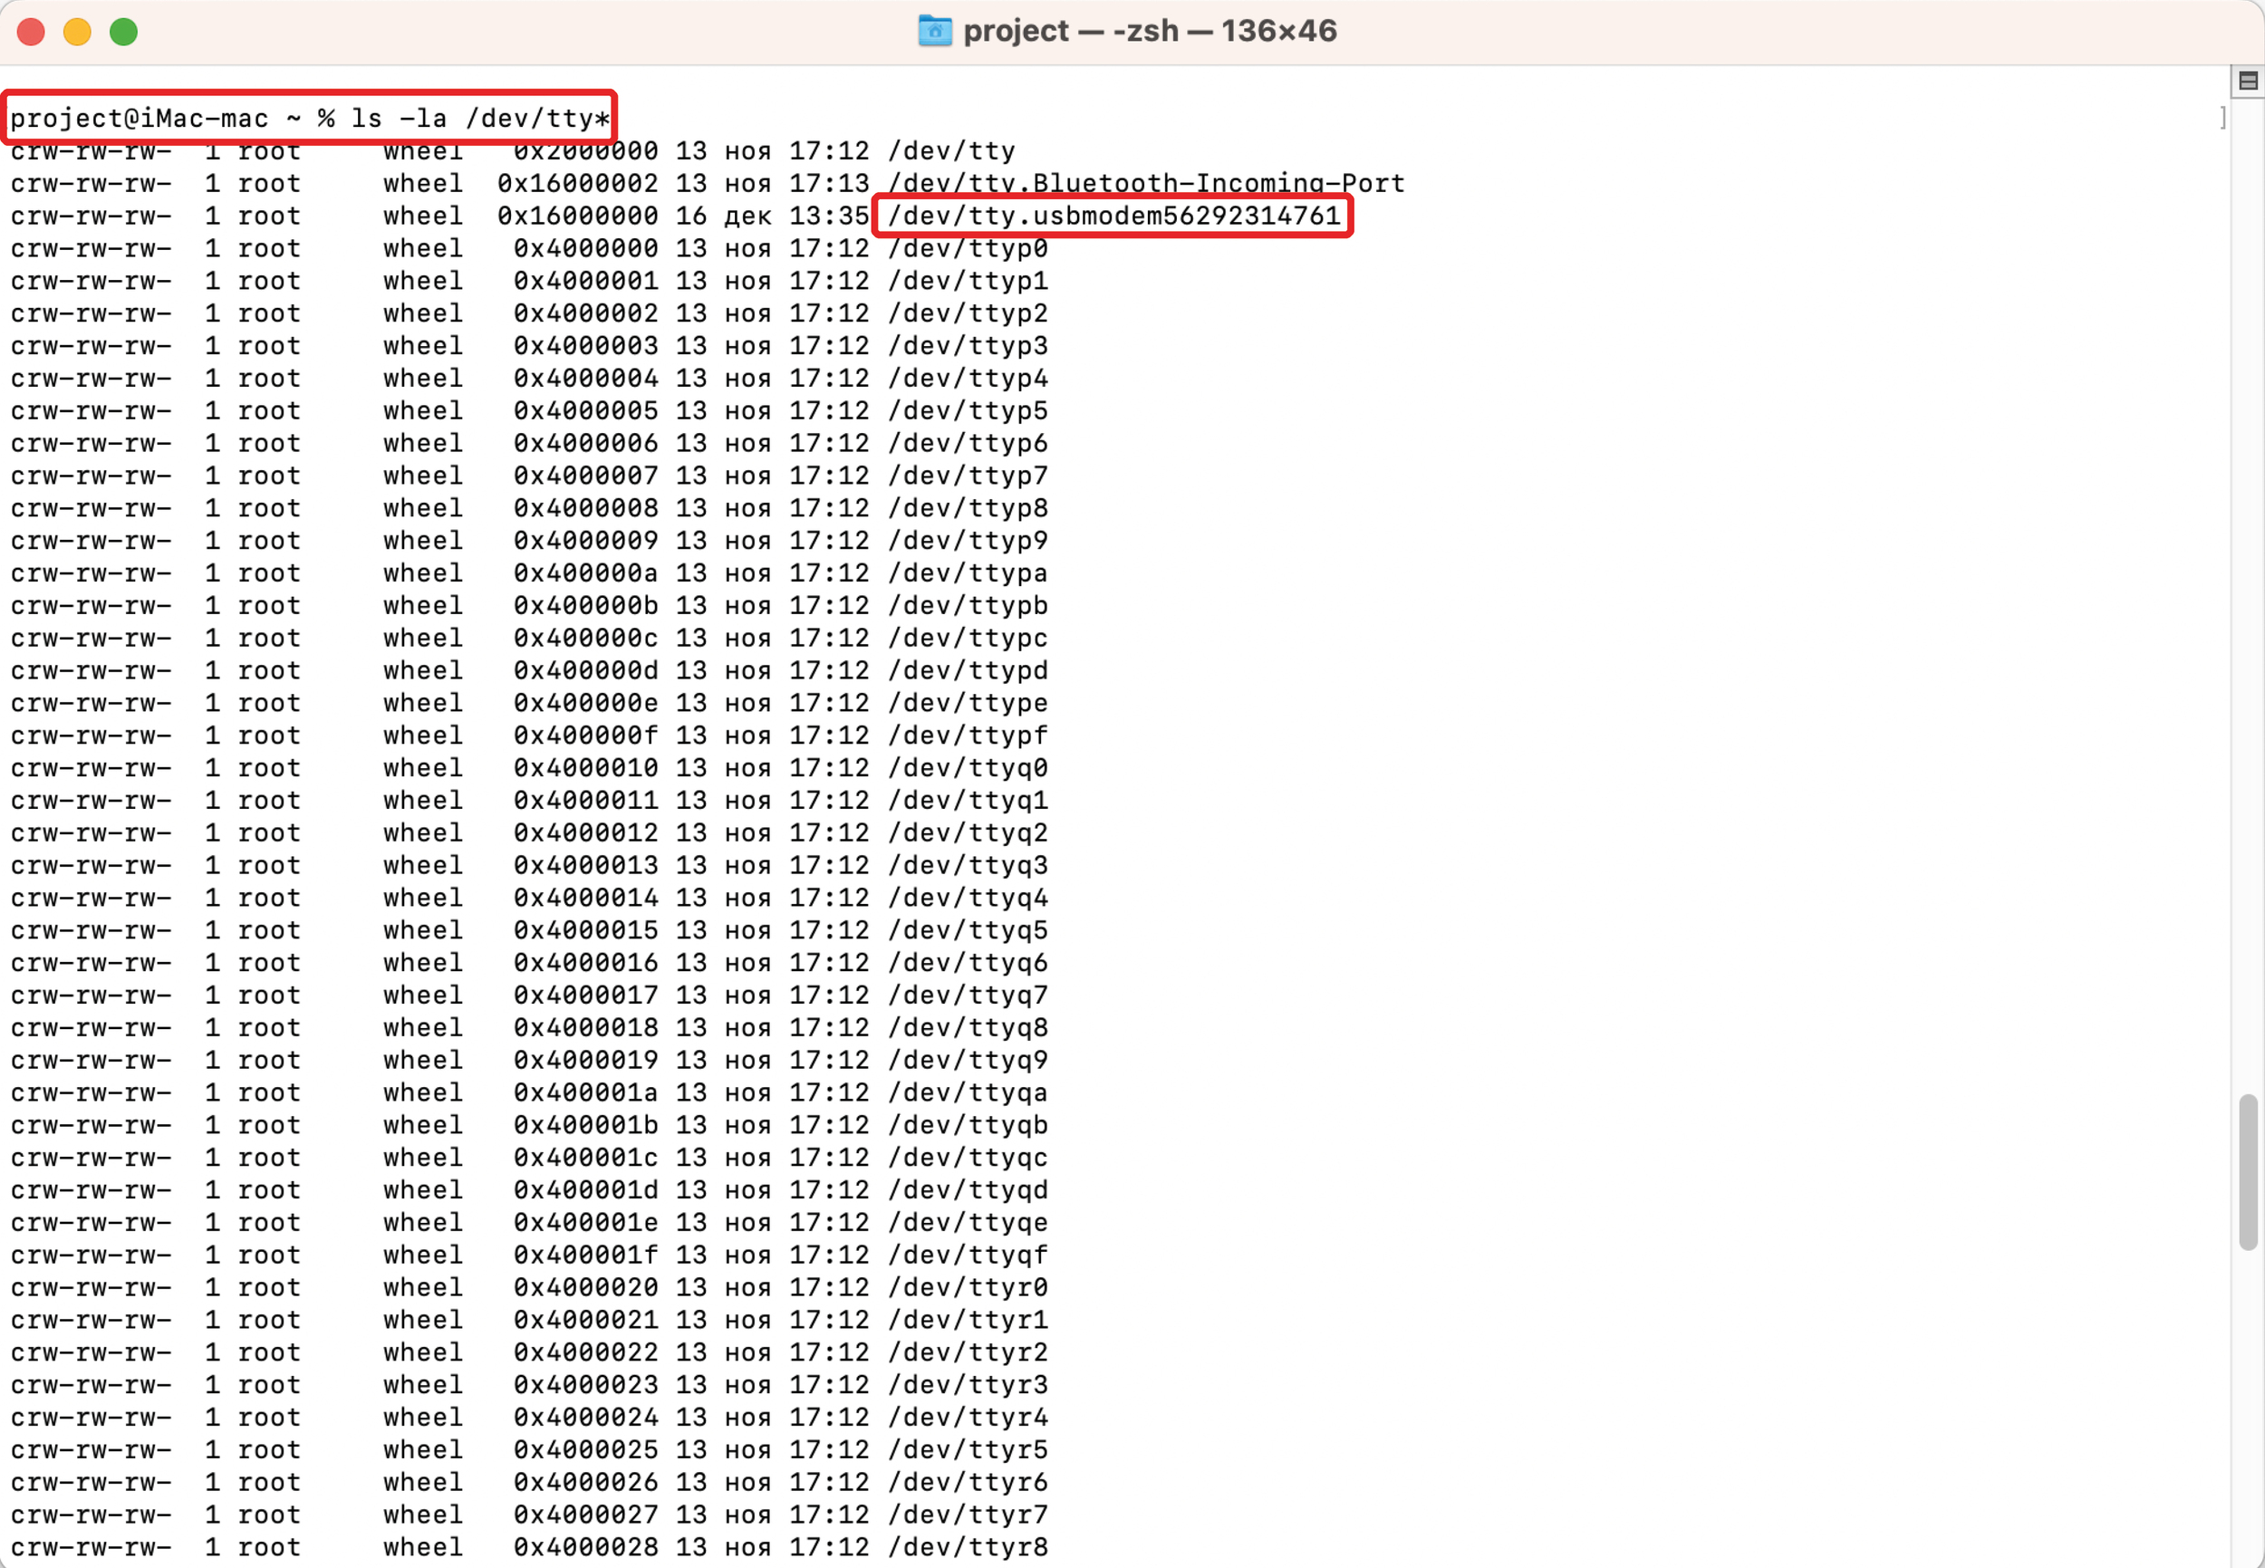
Task: Click the /dev/ttypf device path
Action: click(x=968, y=735)
